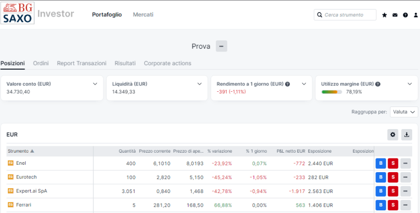Open Prova account options menu
Viewport: 420px width, 213px height.
pos(221,46)
